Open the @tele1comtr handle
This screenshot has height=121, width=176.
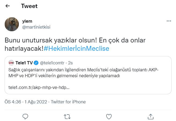(53, 63)
